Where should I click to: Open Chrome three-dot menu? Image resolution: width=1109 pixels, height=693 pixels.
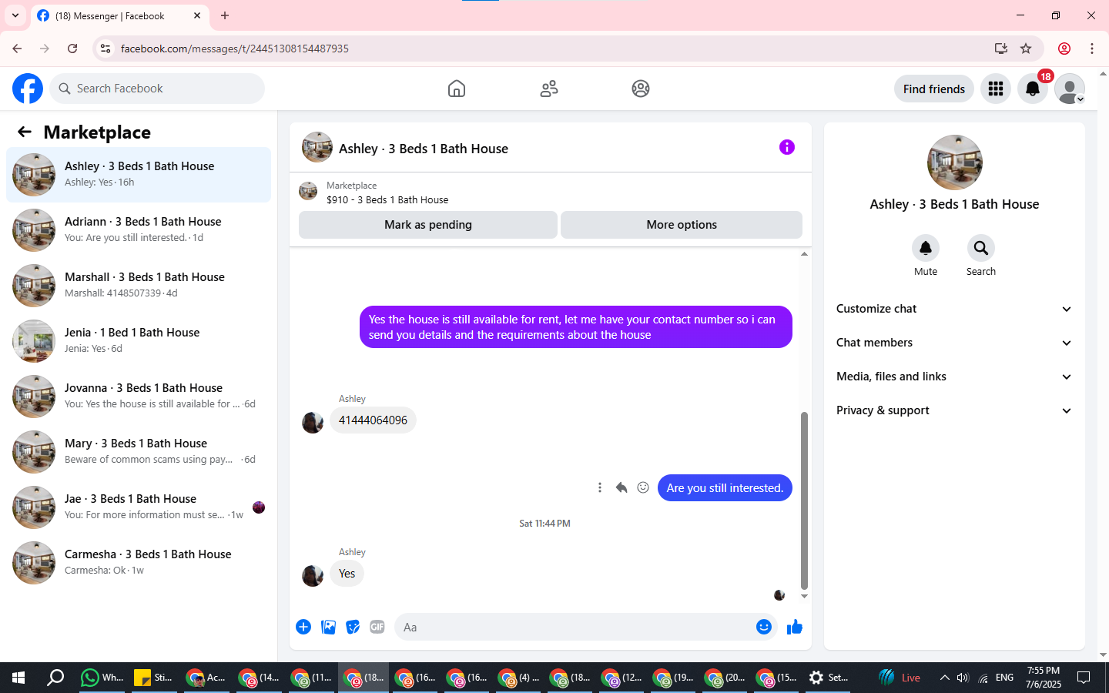1092,49
